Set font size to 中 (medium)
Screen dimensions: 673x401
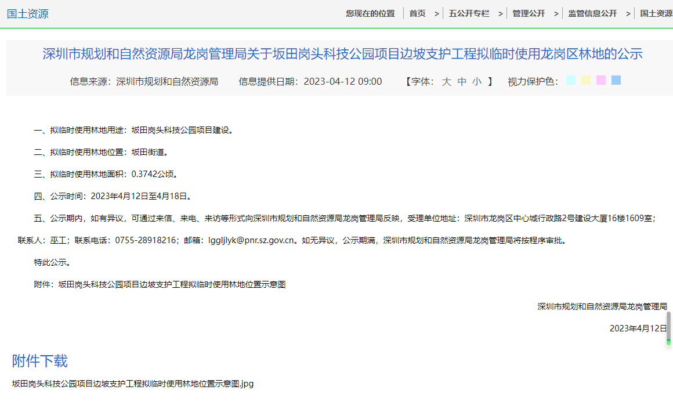[462, 82]
